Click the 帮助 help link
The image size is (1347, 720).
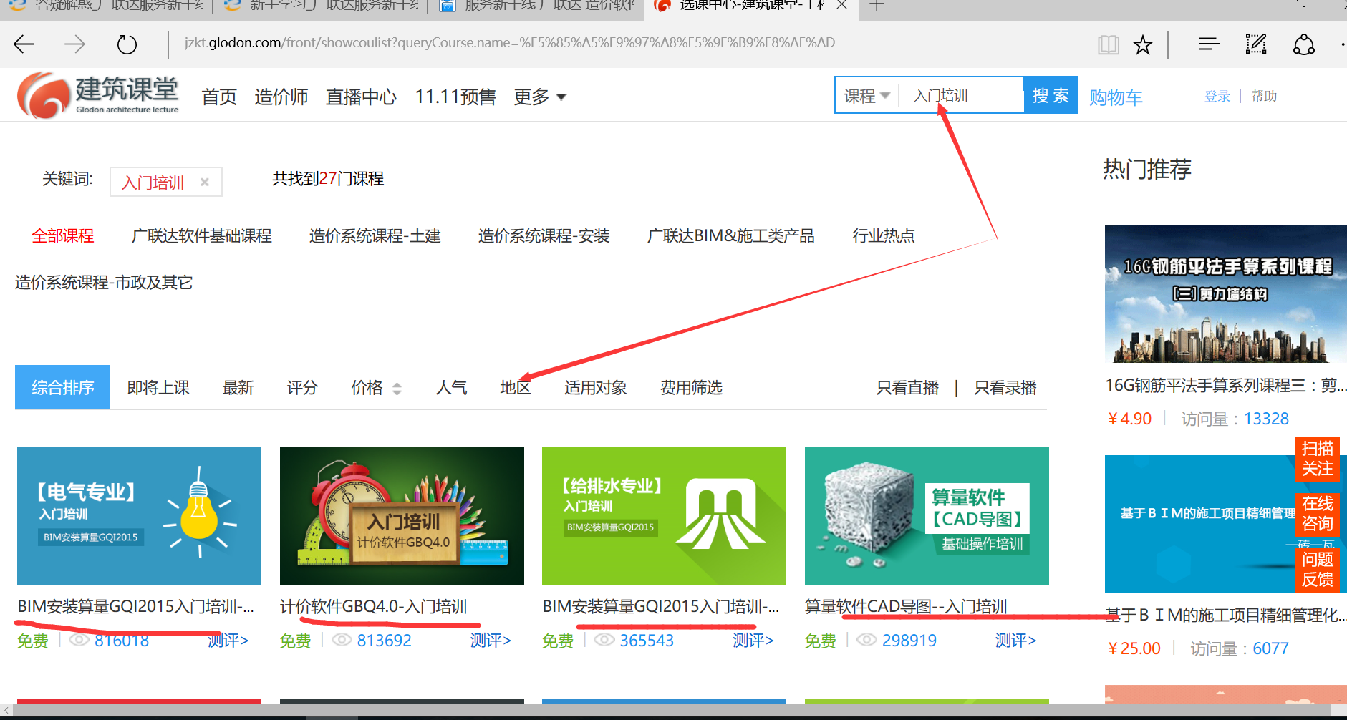[x=1264, y=96]
